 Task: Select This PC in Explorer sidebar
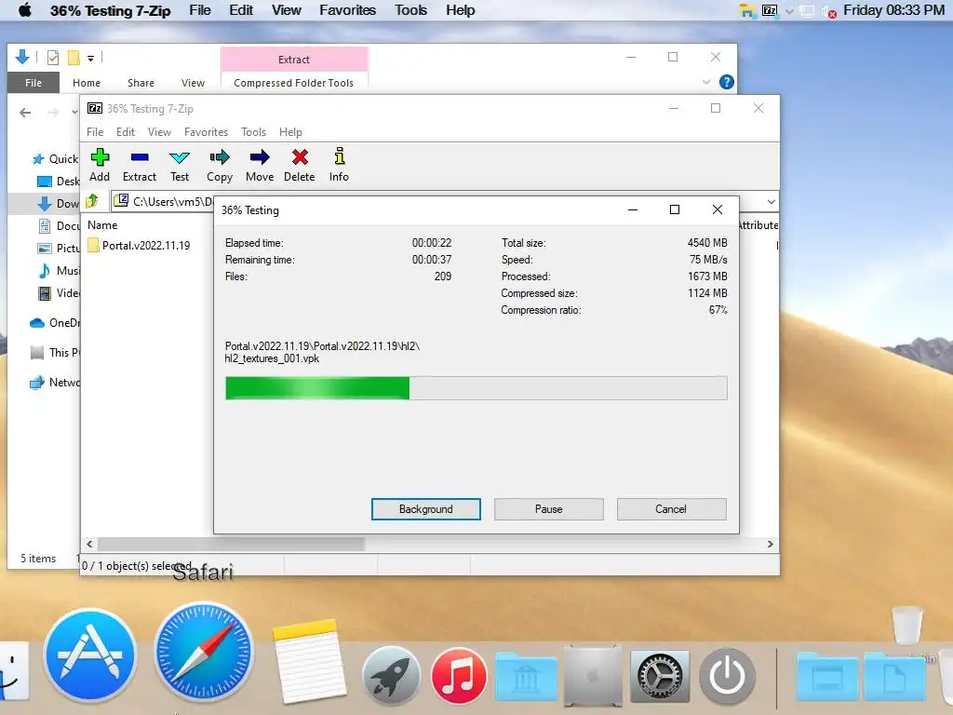click(55, 353)
